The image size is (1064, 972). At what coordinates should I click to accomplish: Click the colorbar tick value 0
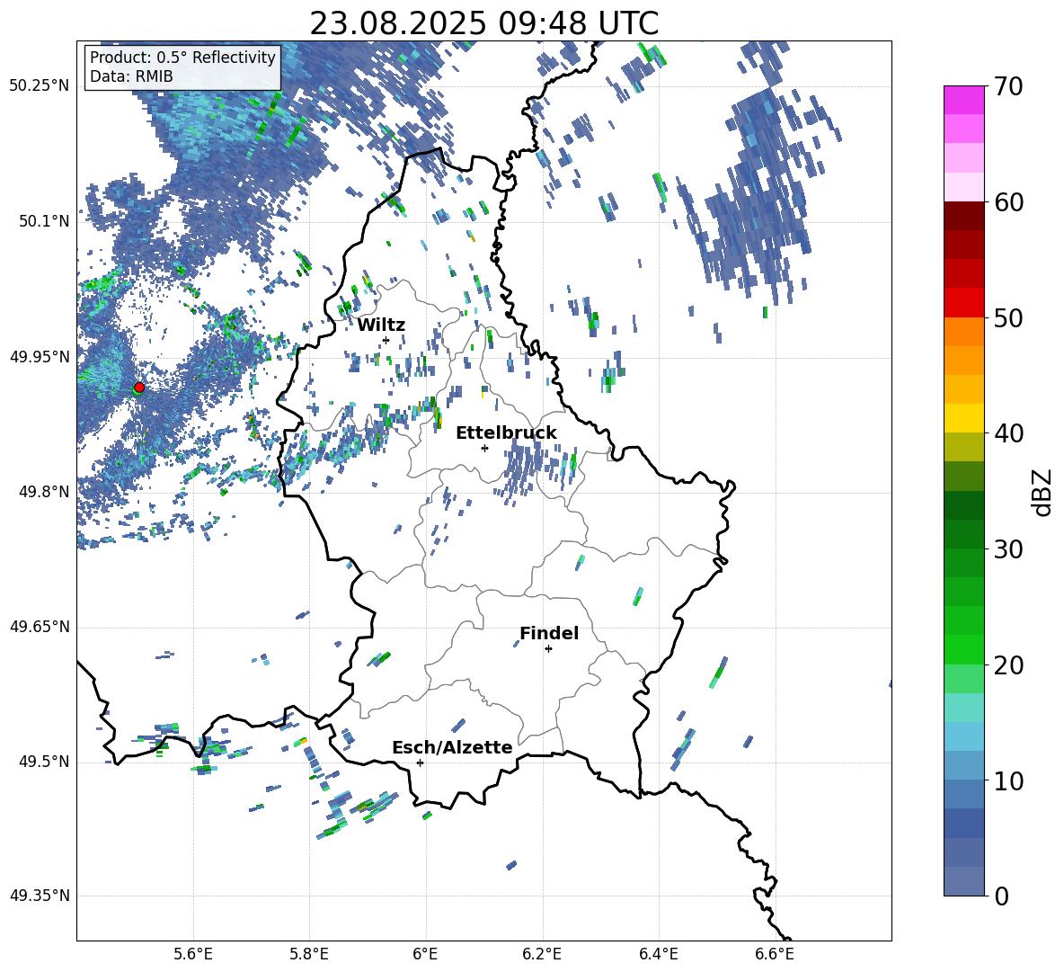(x=1001, y=896)
